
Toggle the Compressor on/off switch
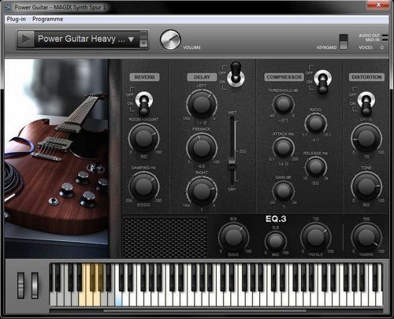pyautogui.click(x=323, y=82)
